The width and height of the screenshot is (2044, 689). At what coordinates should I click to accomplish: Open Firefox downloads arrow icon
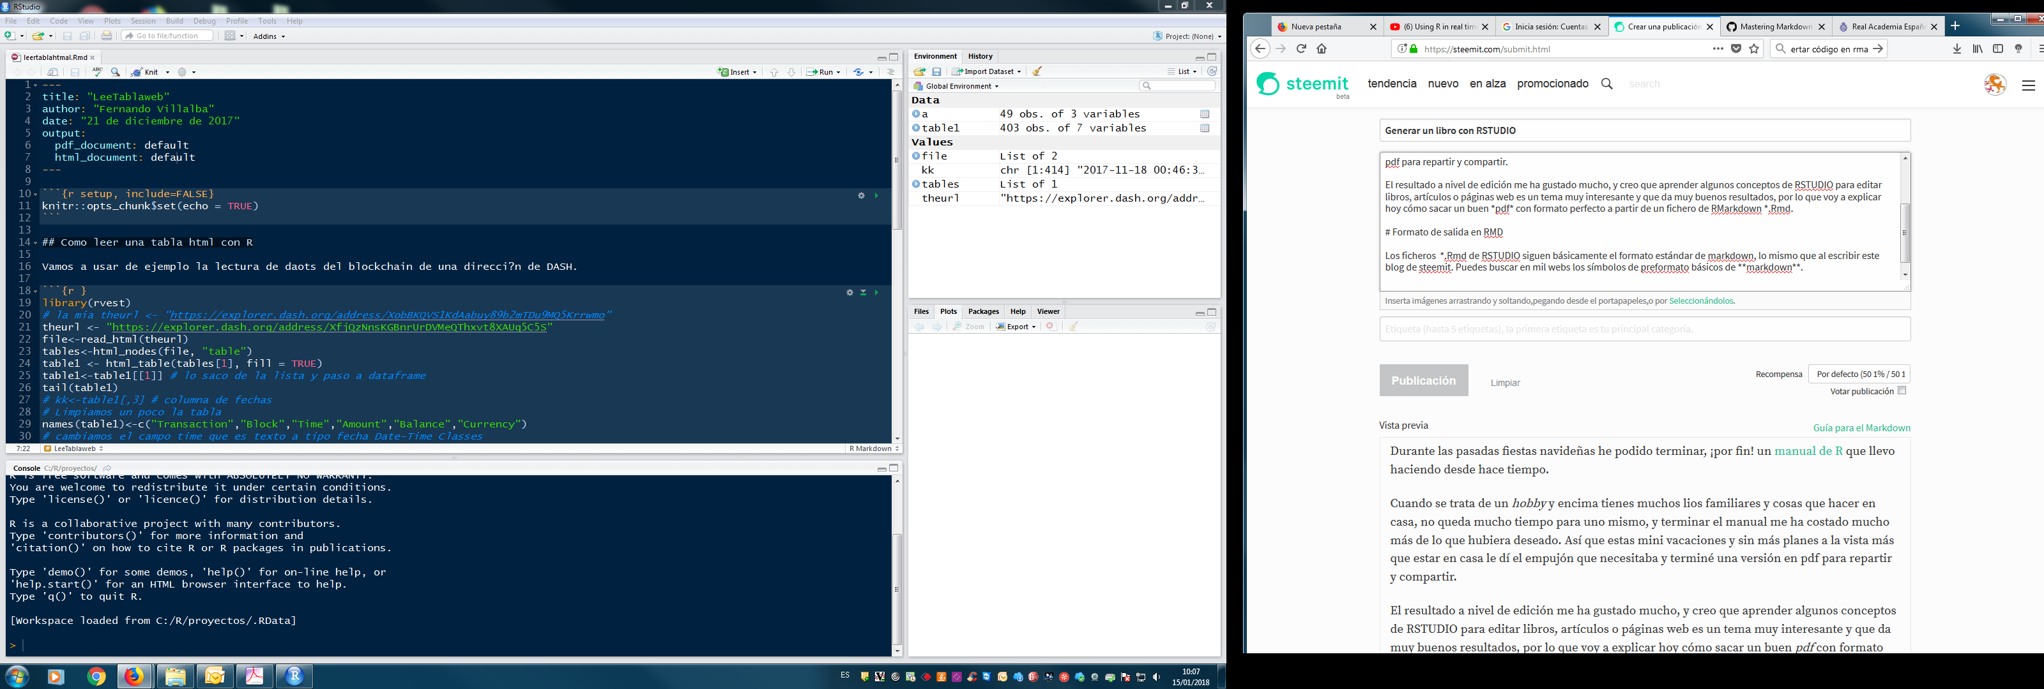tap(1956, 48)
